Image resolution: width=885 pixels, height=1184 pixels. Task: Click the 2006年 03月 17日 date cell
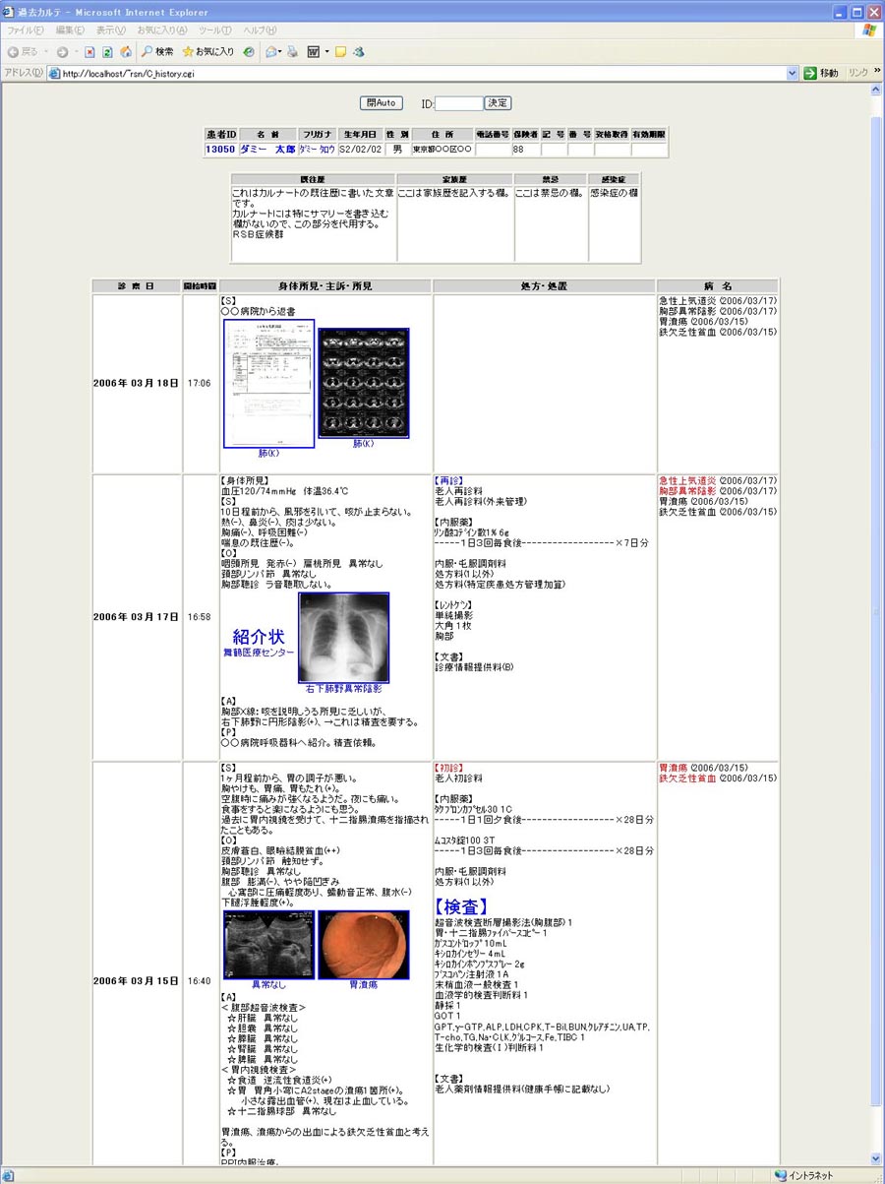click(x=136, y=617)
